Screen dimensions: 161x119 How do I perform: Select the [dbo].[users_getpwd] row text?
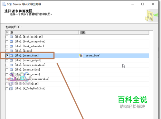tap(28, 60)
